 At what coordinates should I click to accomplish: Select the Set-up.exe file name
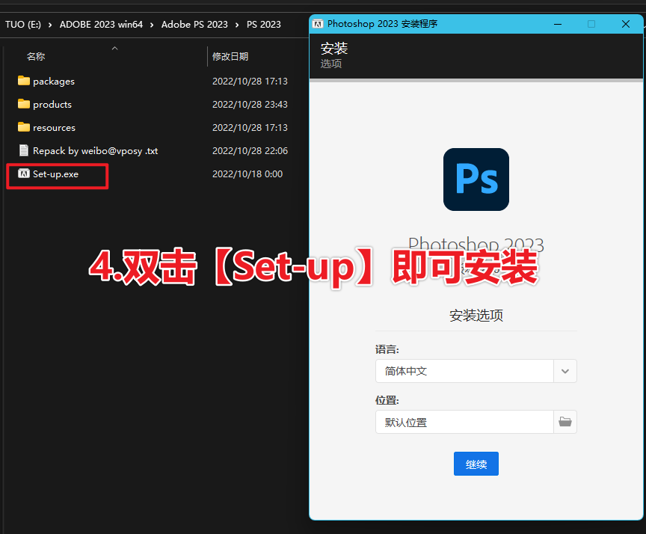pyautogui.click(x=55, y=174)
